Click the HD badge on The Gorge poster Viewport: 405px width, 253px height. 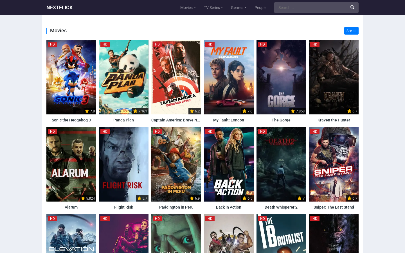tap(262, 44)
